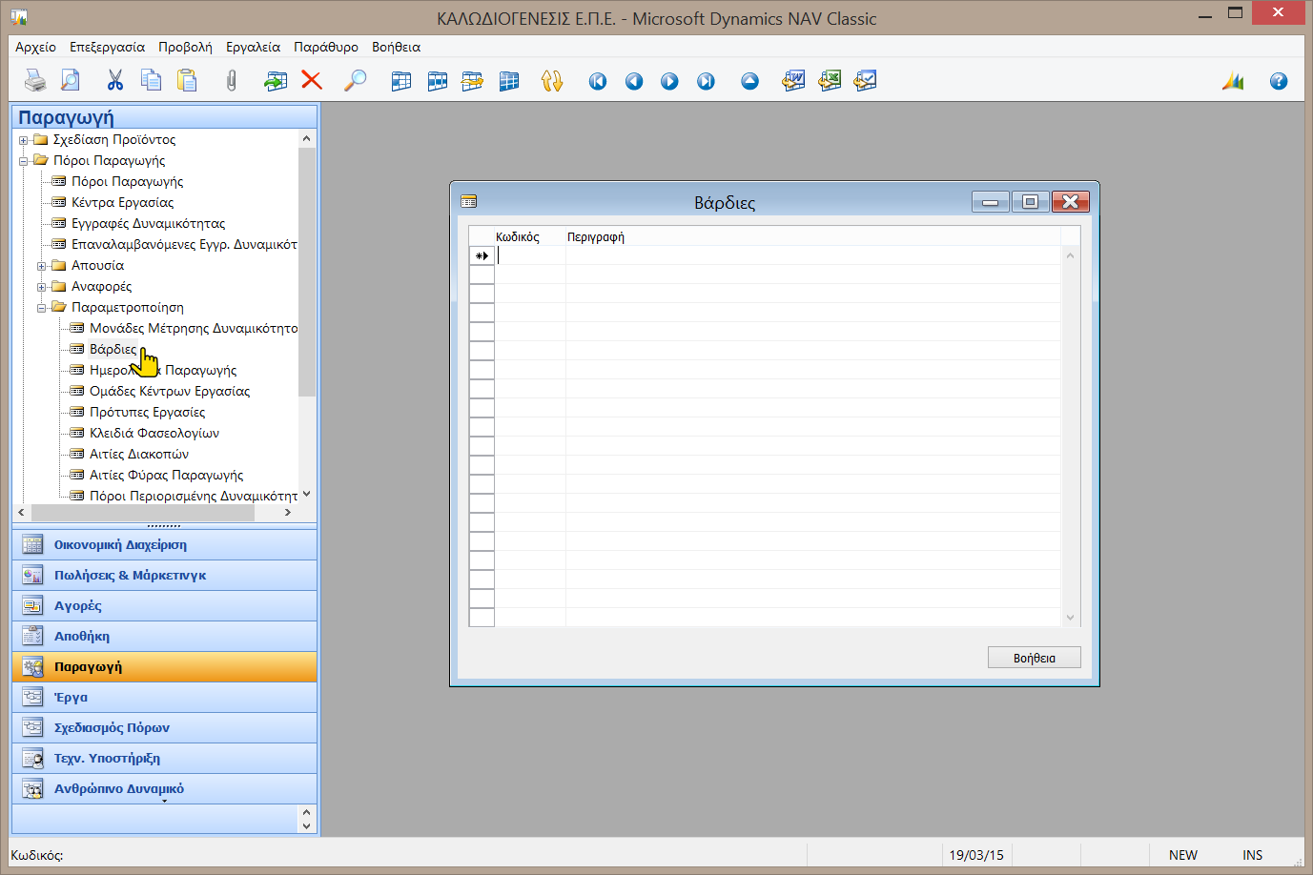Collapse the Παραμετροποίηση folder
The height and width of the screenshot is (875, 1313).
point(42,308)
